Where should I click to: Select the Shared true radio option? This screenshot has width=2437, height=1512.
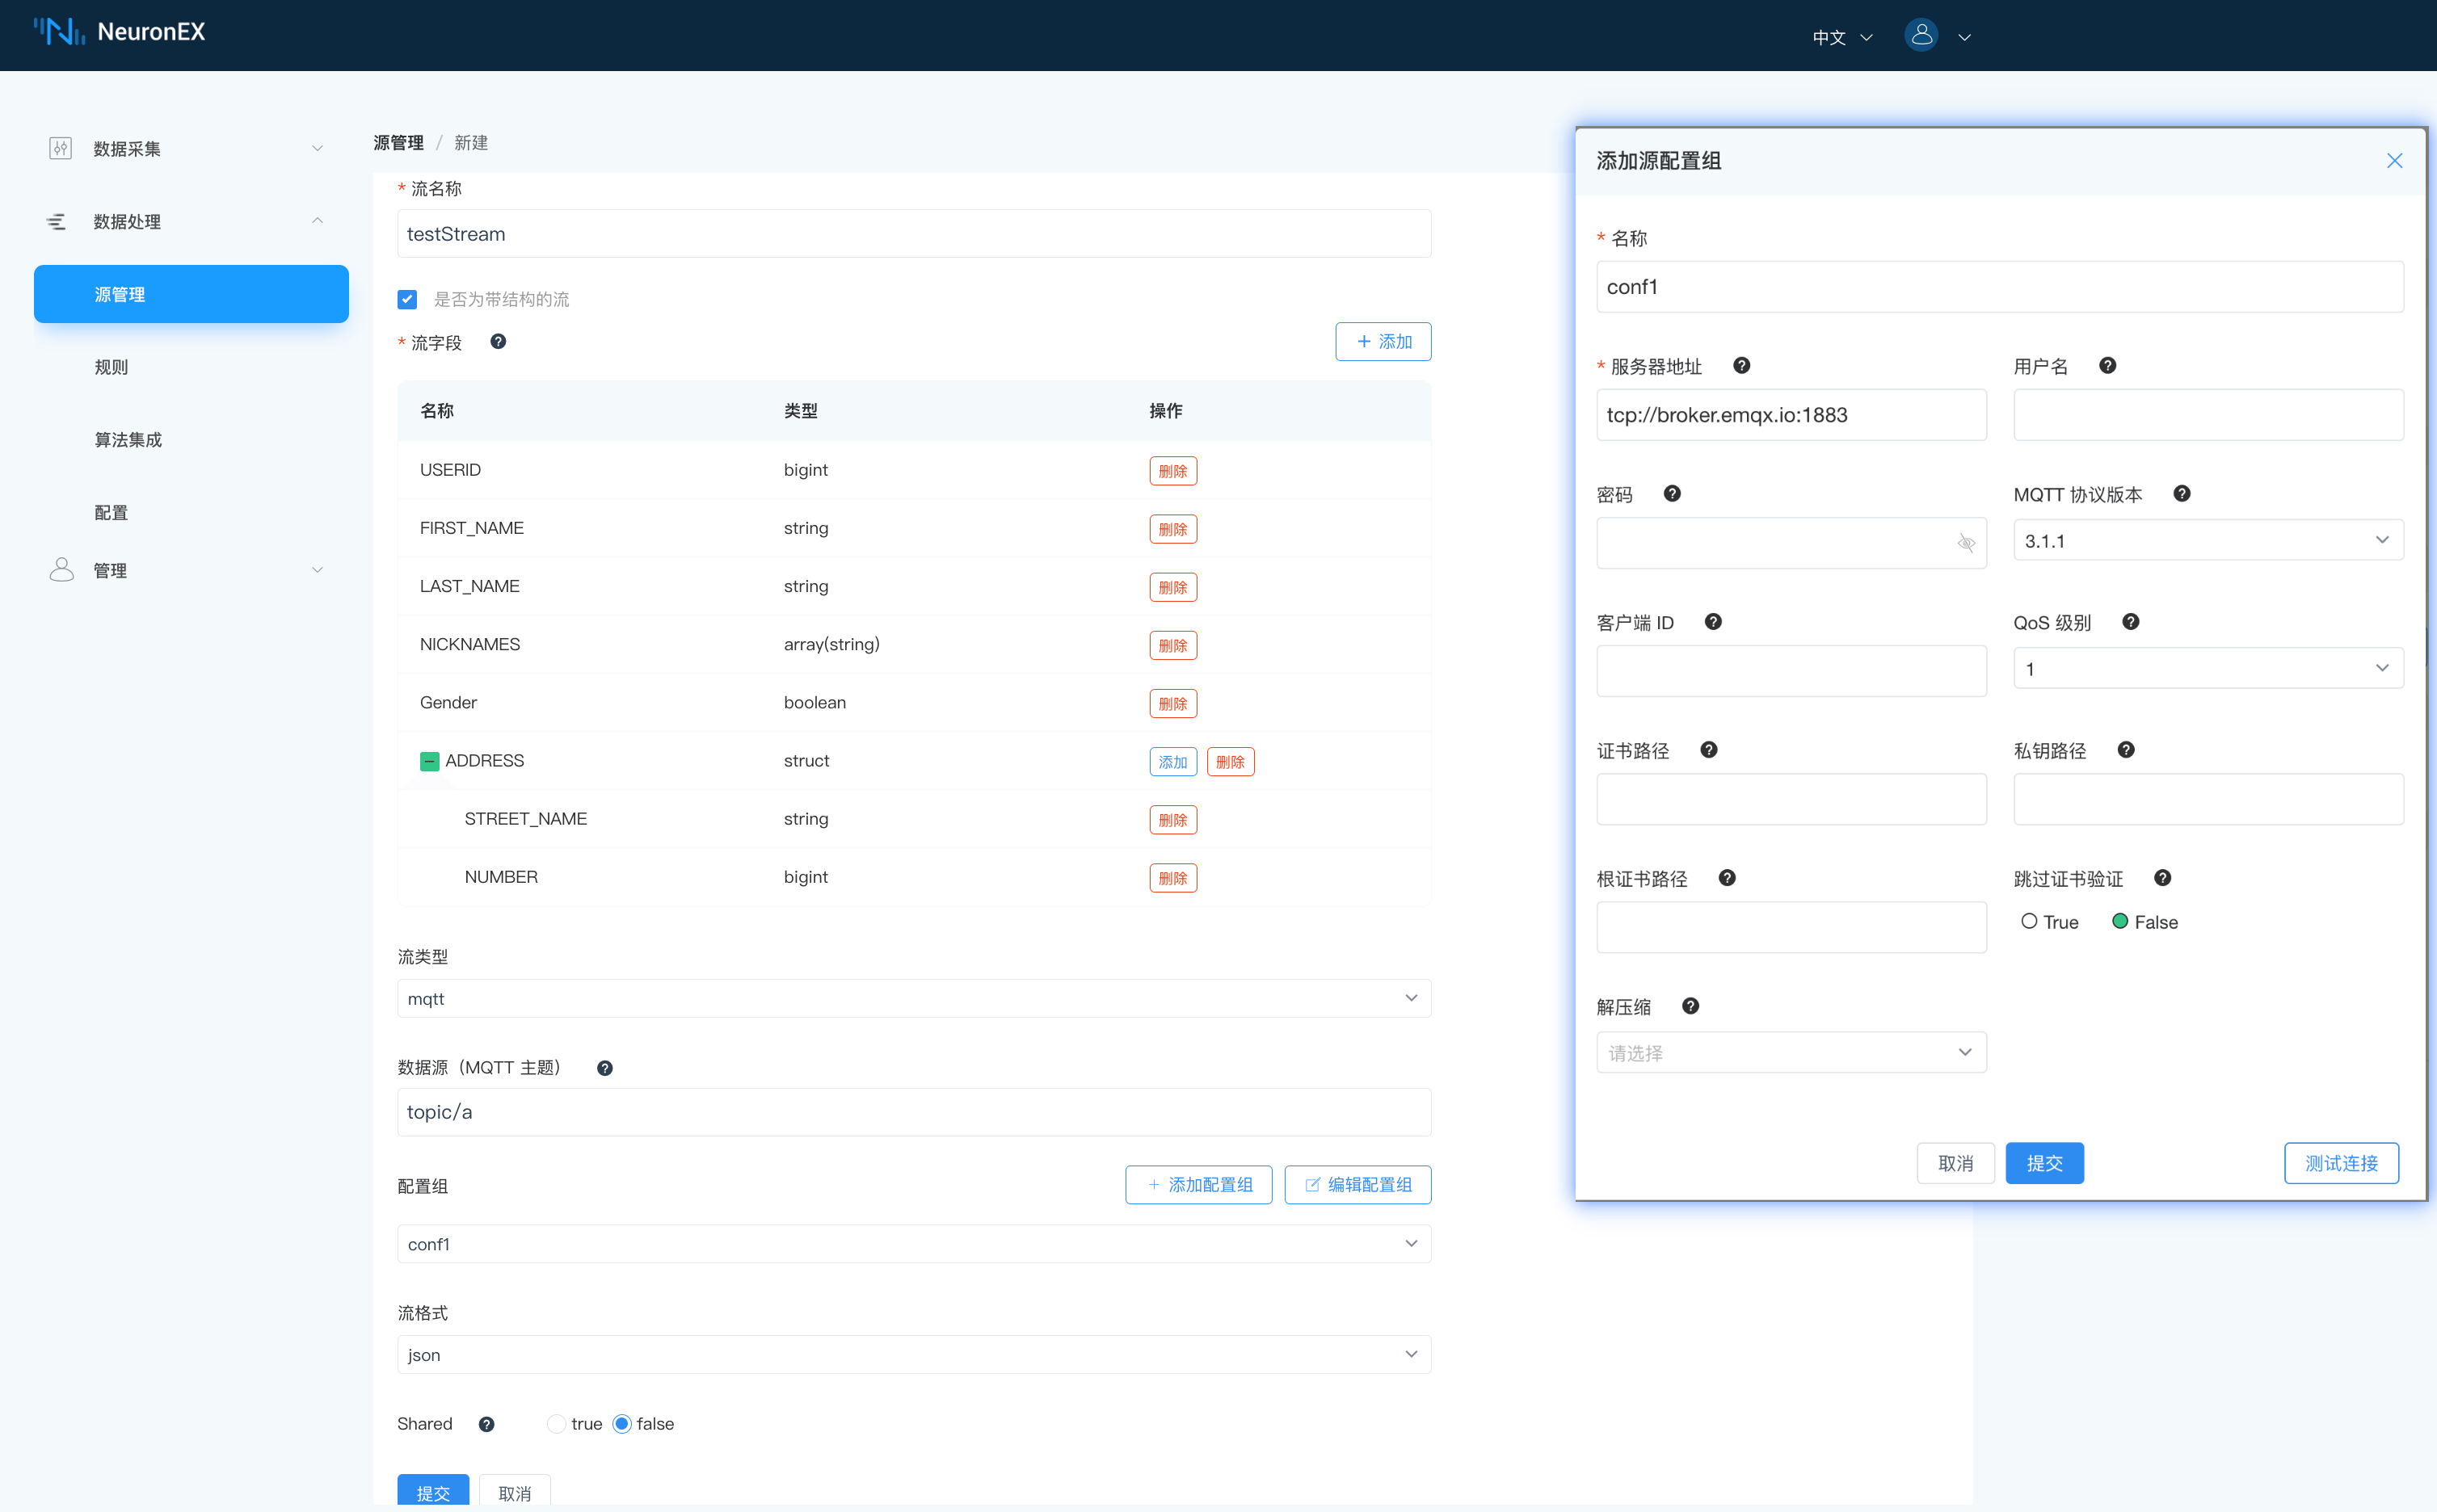coord(556,1424)
